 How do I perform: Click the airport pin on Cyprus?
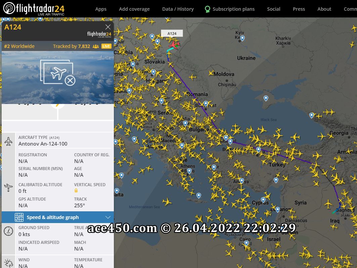click(x=263, y=200)
